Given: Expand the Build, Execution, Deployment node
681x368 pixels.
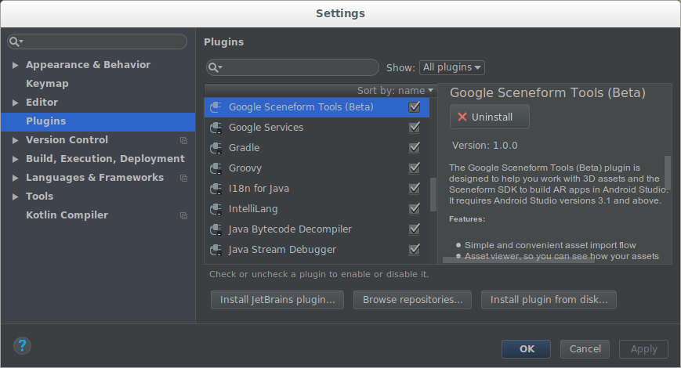Looking at the screenshot, I should pos(16,159).
